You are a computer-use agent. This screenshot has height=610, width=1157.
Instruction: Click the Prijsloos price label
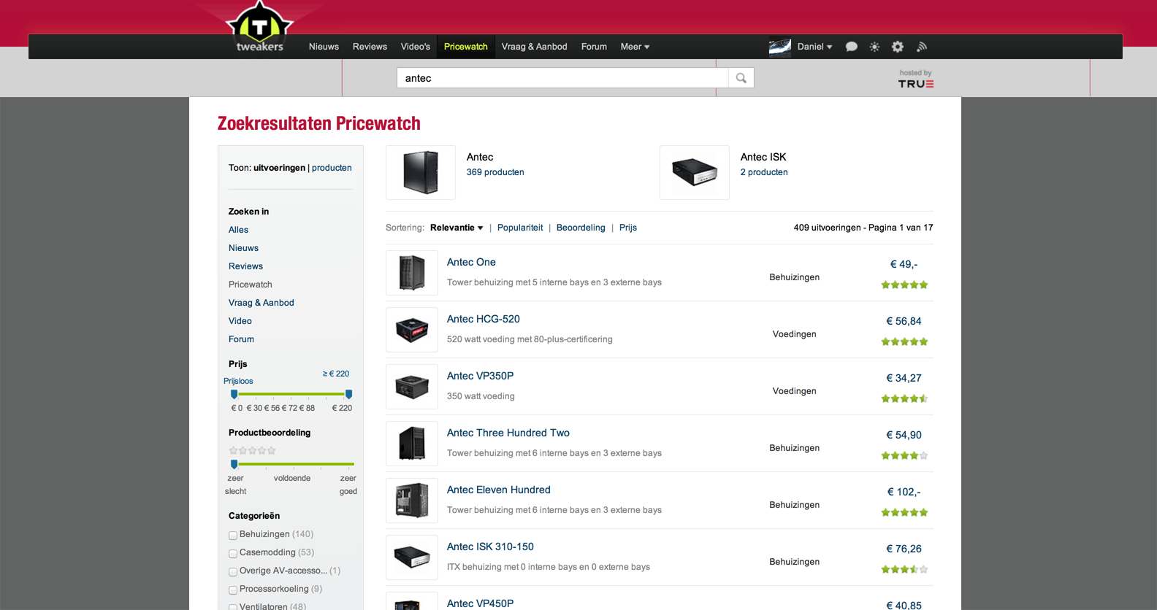[x=238, y=381]
